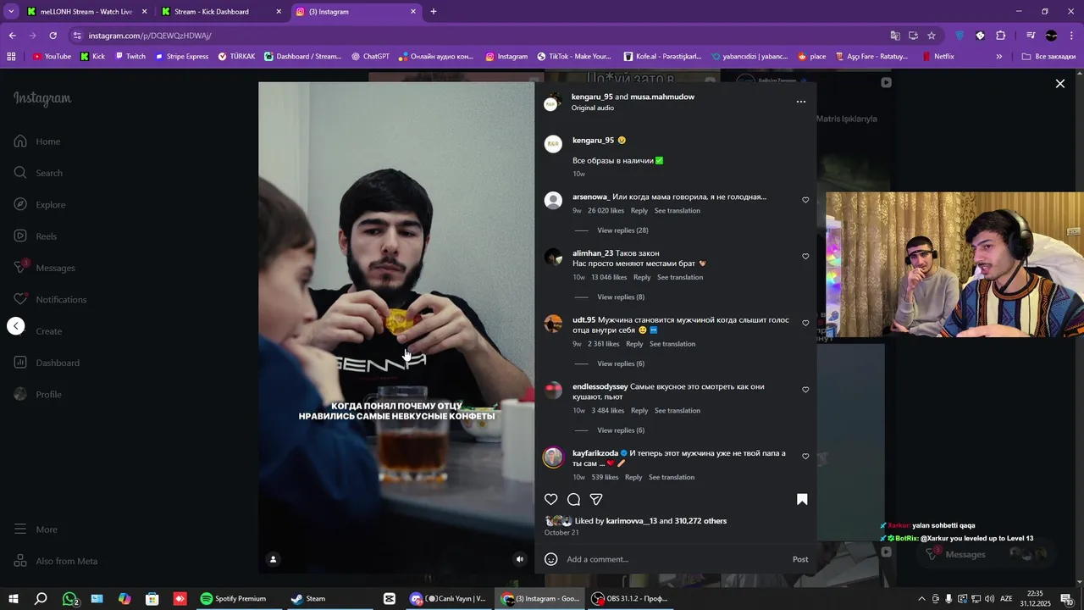Toggle the reel sound speaker icon
This screenshot has height=610, width=1084.
(520, 559)
